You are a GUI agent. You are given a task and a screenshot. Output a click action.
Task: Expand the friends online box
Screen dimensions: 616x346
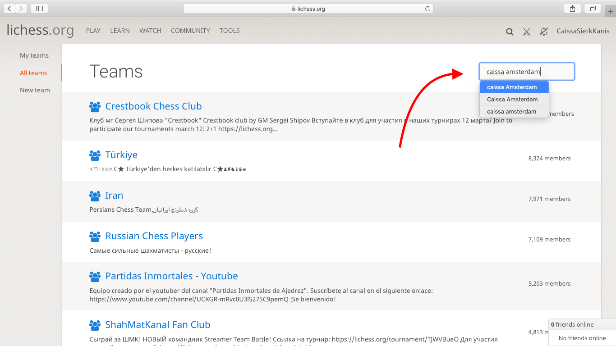(582, 324)
